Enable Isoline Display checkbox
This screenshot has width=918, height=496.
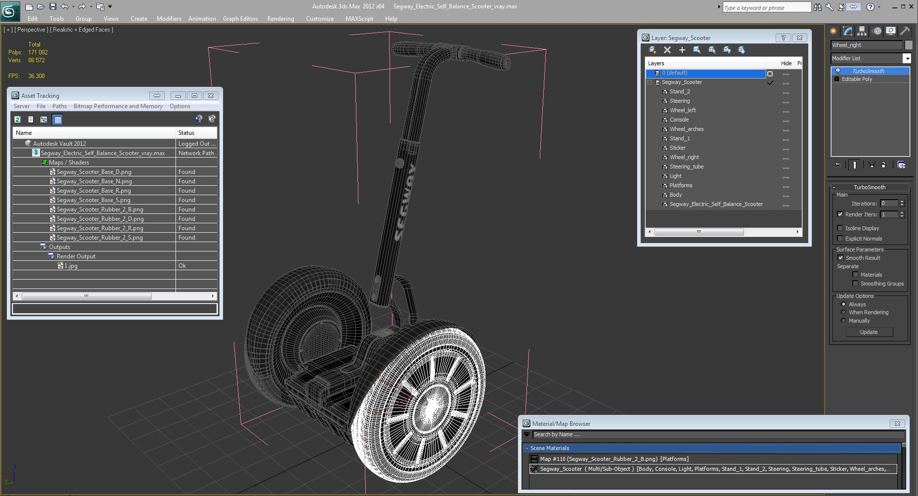click(840, 228)
